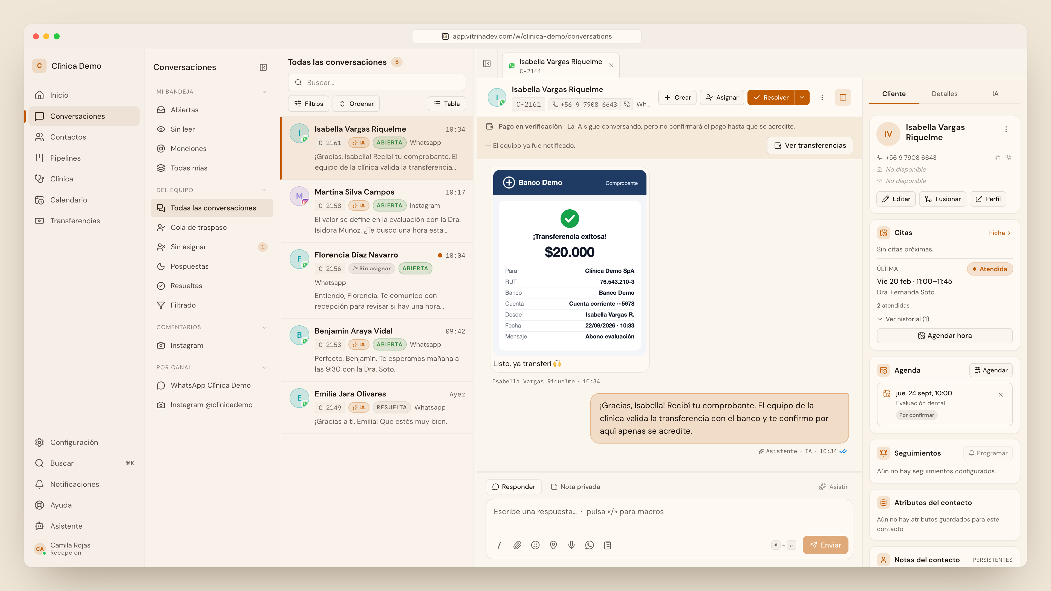Switch composer to Nota privada
This screenshot has width=1051, height=591.
(x=575, y=486)
